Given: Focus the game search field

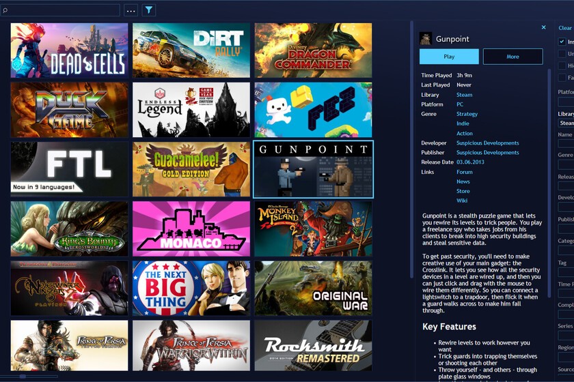Looking at the screenshot, I should coord(60,10).
